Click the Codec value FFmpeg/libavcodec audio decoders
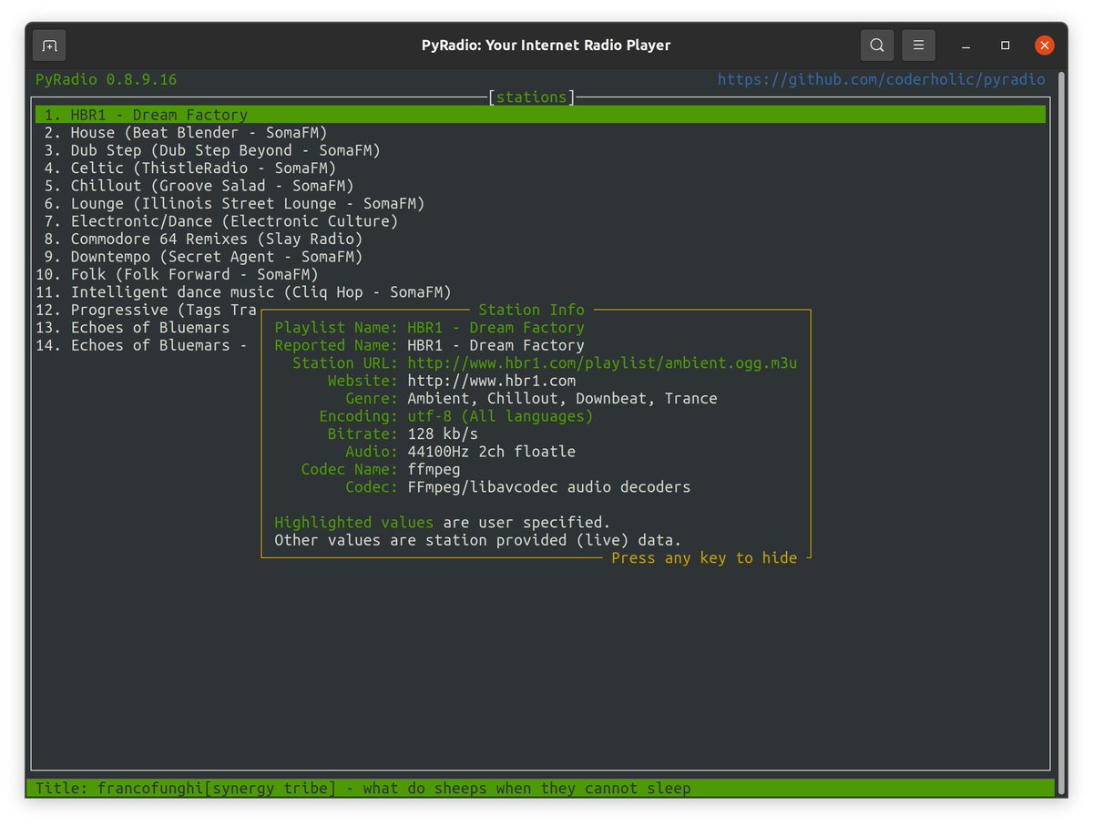The width and height of the screenshot is (1093, 826). pos(549,487)
